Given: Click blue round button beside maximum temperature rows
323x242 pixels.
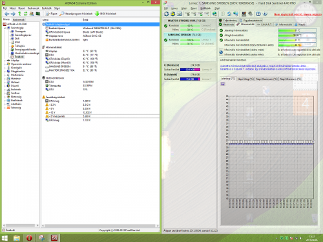Looking at the screenshot, I should pos(221,52).
